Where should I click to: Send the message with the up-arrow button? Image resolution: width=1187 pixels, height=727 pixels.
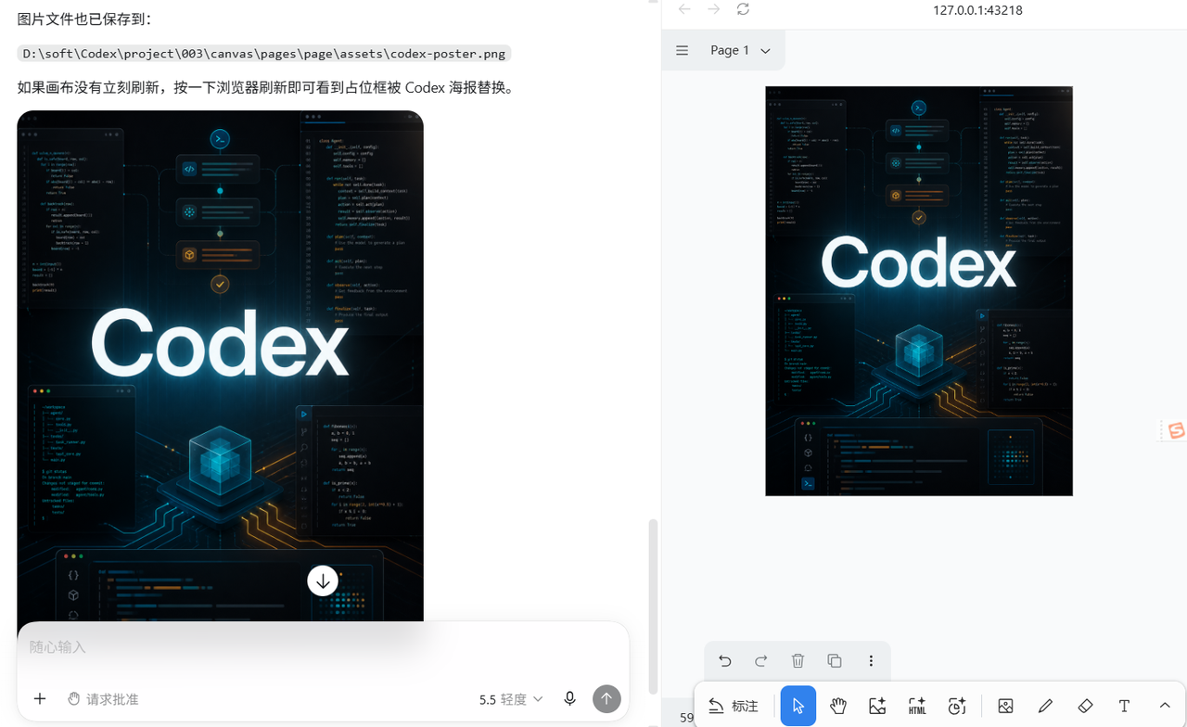click(x=606, y=699)
